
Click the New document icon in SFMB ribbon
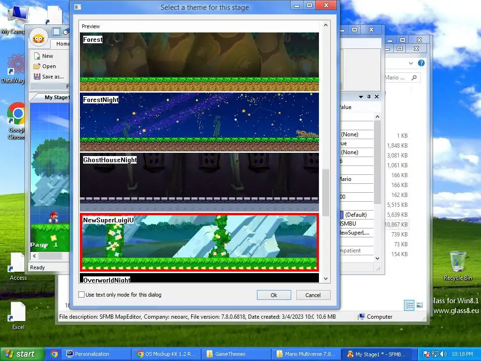pos(37,56)
